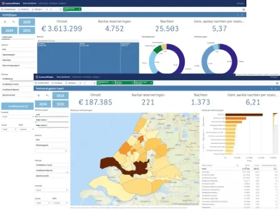Click the Totals row in the table
This screenshot has width=280, height=210.
click(x=240, y=169)
